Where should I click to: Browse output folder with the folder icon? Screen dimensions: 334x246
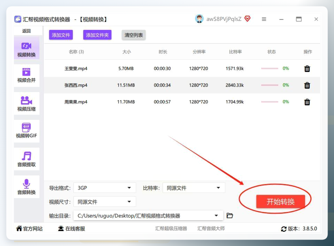pos(230,215)
